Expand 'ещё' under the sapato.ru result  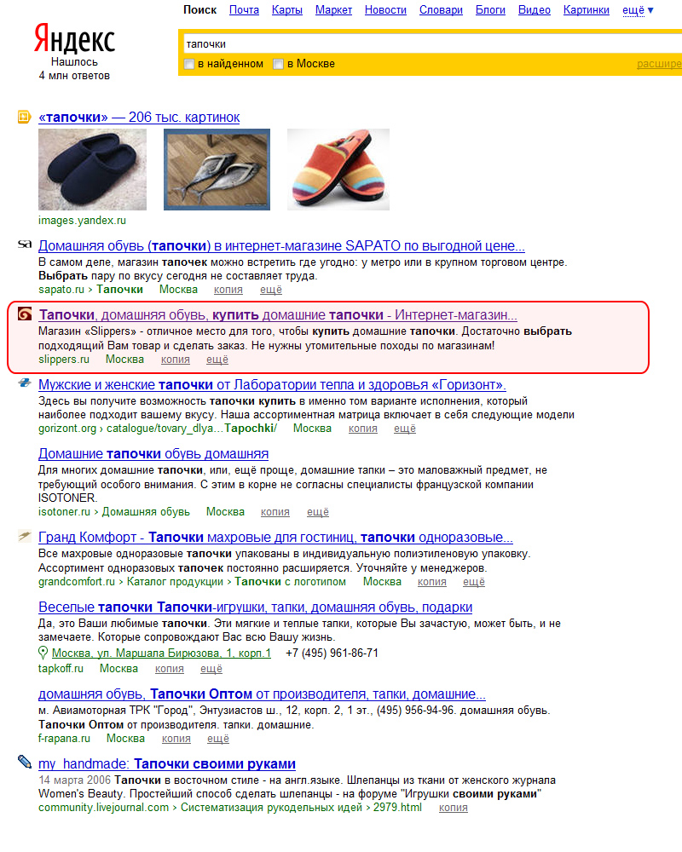(x=271, y=290)
